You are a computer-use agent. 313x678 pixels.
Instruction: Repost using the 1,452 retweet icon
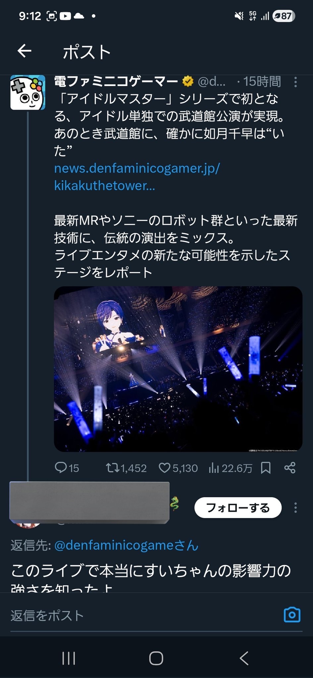click(x=112, y=467)
